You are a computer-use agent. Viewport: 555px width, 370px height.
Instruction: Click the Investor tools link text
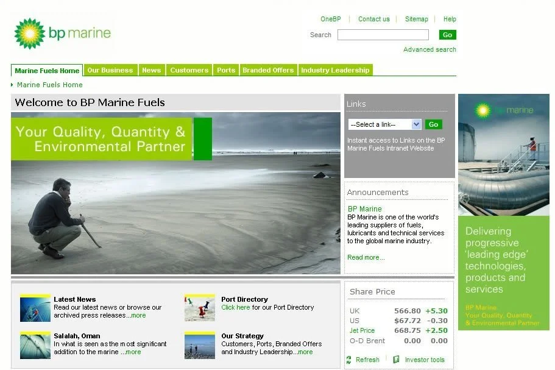click(425, 360)
